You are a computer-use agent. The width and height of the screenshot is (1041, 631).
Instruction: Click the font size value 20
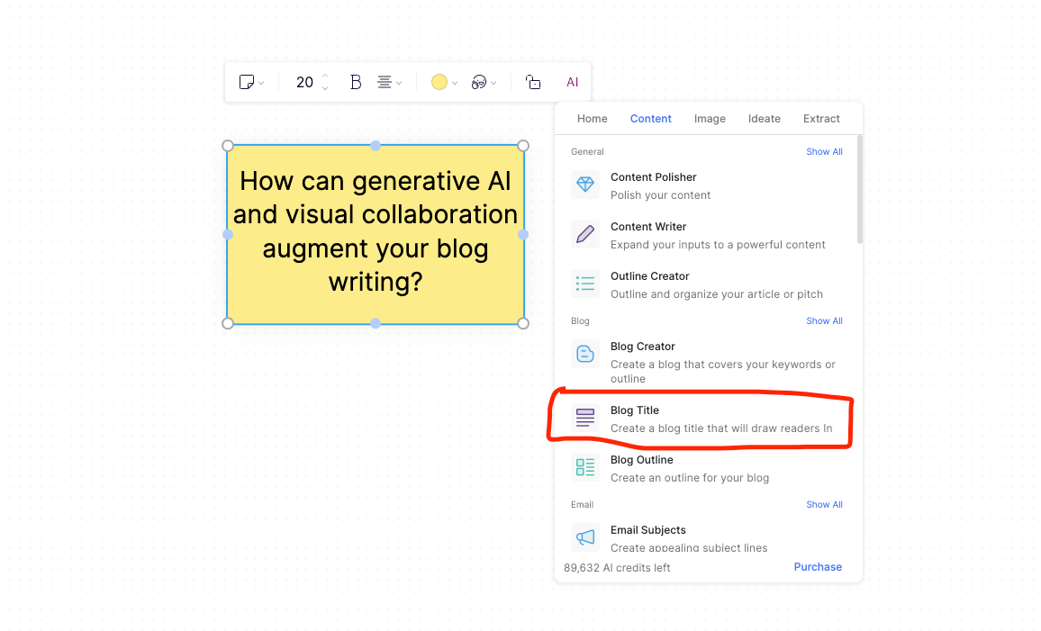point(304,82)
